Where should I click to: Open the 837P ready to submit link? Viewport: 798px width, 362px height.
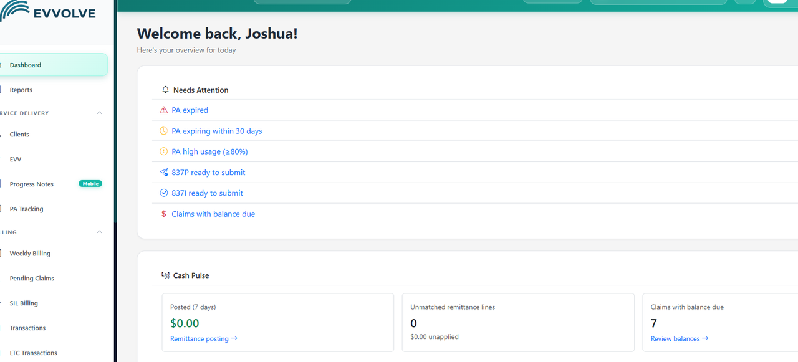click(x=208, y=173)
